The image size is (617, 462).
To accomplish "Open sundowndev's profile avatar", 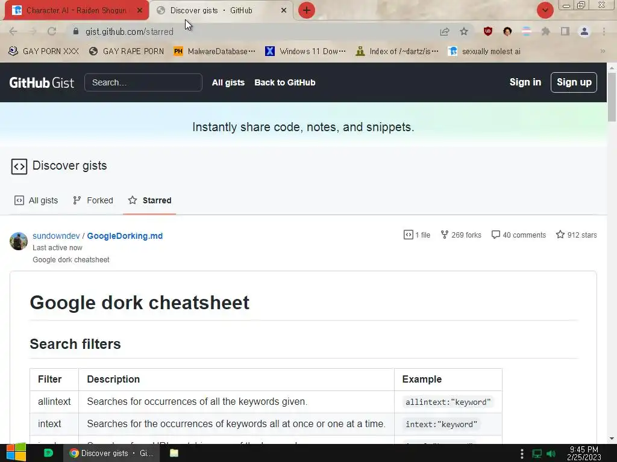I will point(19,241).
